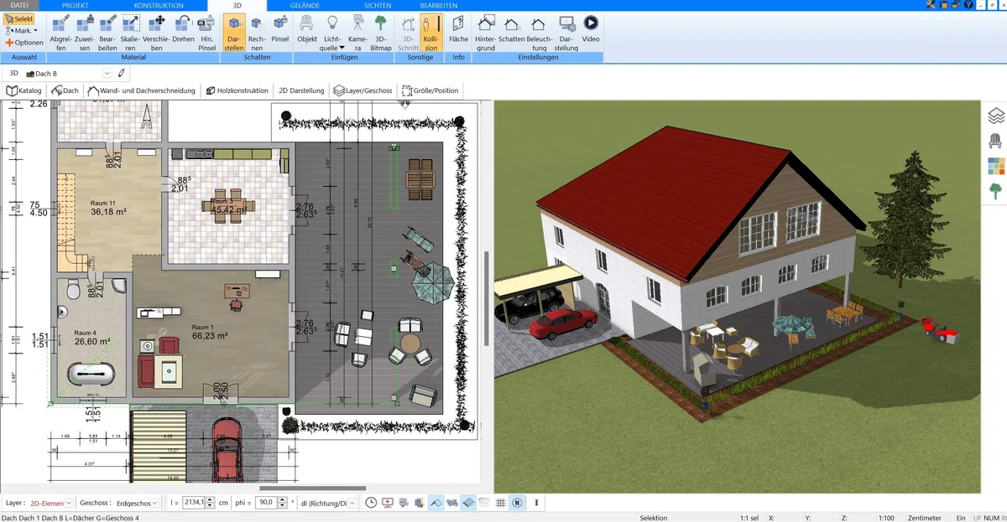The image size is (1007, 522).
Task: Activate the Skalieren tool
Action: coord(132,32)
